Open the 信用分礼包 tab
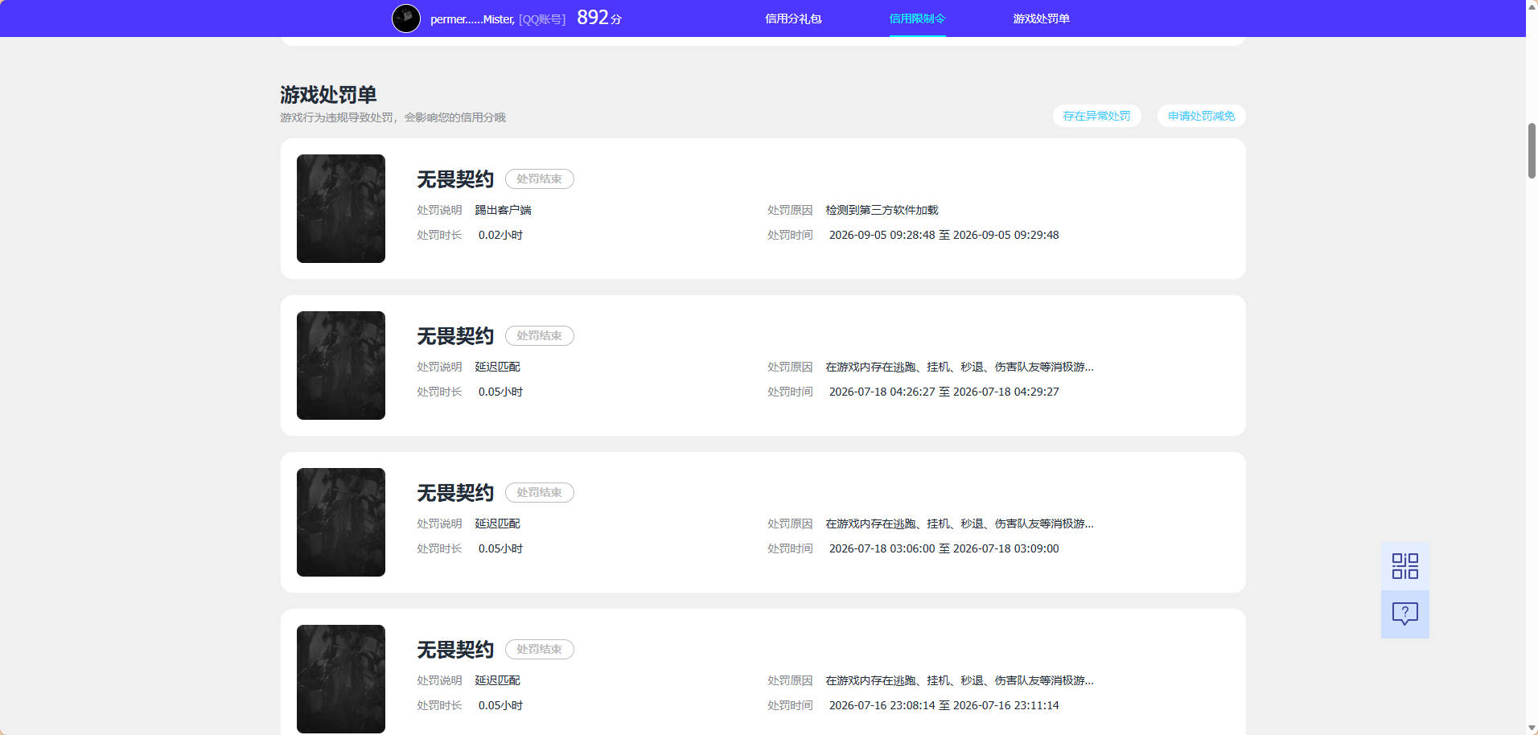Image resolution: width=1538 pixels, height=735 pixels. [x=793, y=18]
